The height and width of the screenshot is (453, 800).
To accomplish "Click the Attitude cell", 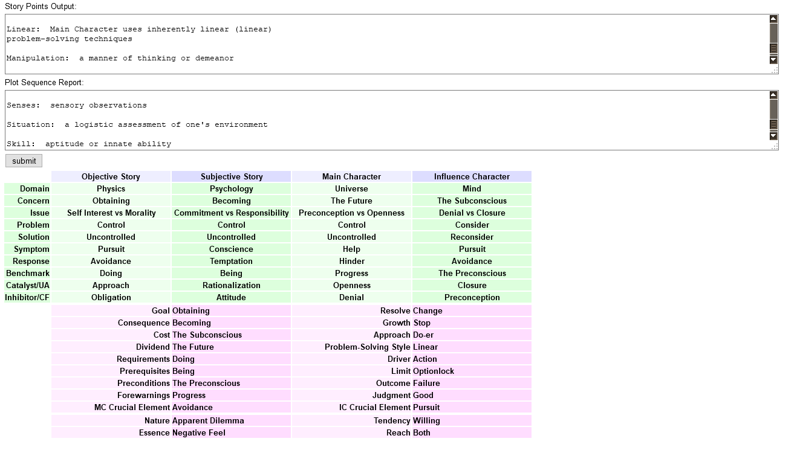I will coord(232,297).
